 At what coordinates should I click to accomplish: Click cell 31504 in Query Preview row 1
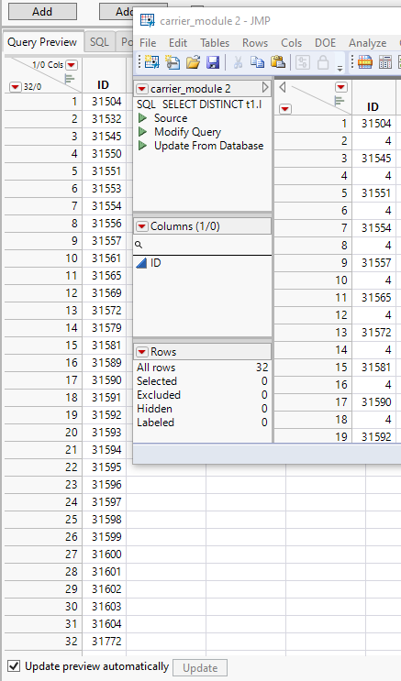[106, 102]
